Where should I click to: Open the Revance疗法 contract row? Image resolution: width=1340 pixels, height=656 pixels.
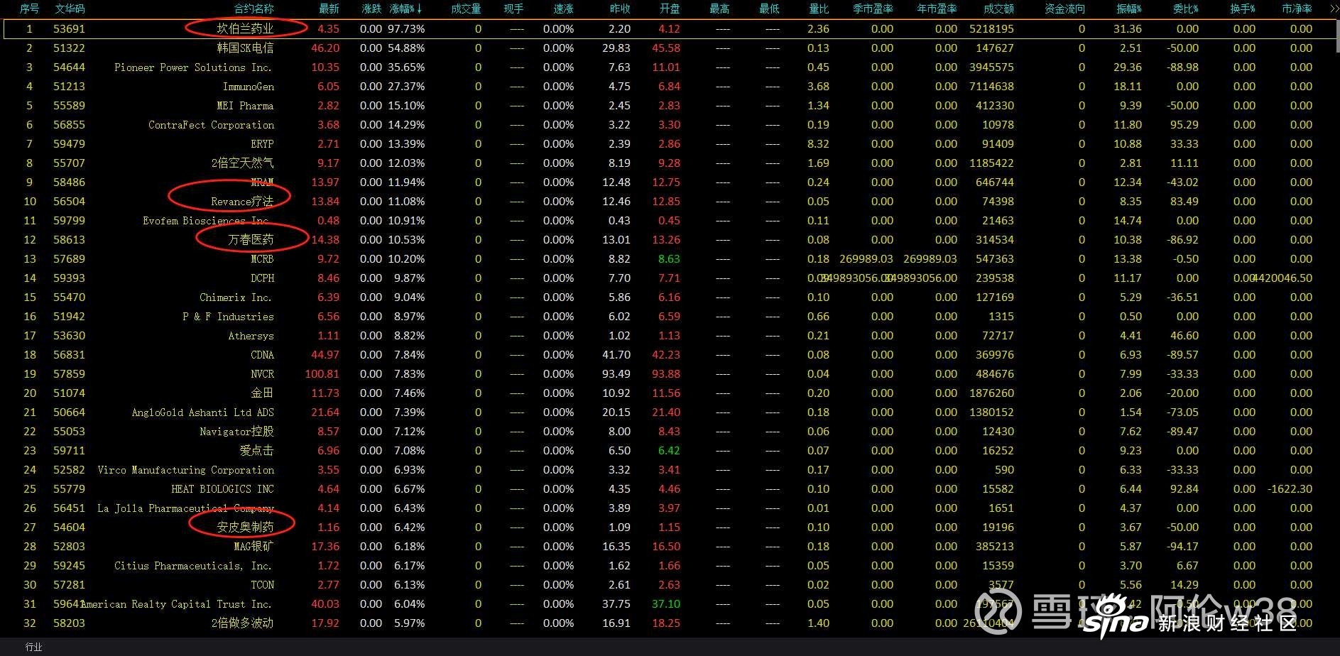click(x=670, y=202)
